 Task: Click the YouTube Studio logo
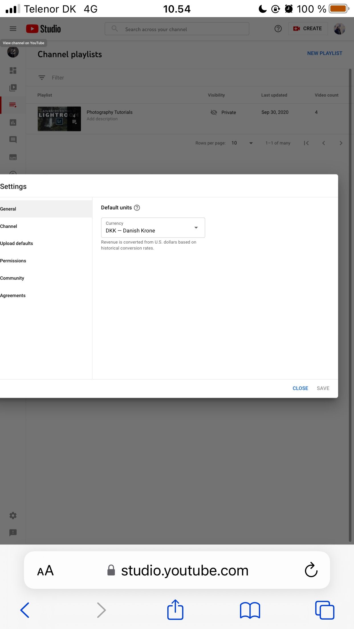coord(43,29)
